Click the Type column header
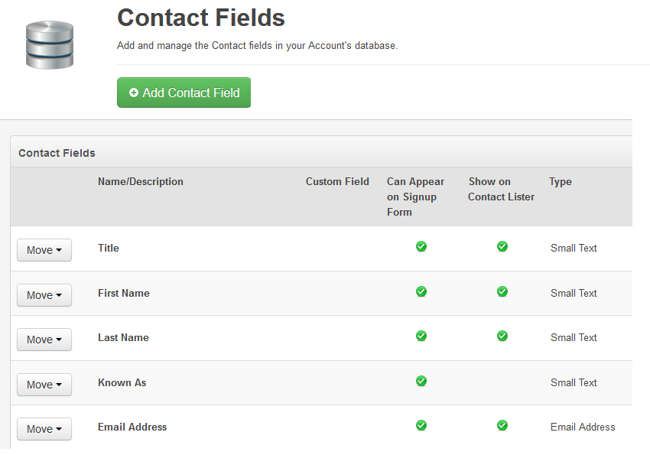 (x=561, y=181)
